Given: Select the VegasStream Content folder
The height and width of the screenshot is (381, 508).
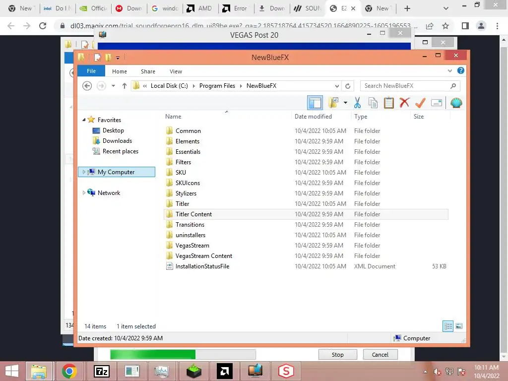Looking at the screenshot, I should 306,256.
